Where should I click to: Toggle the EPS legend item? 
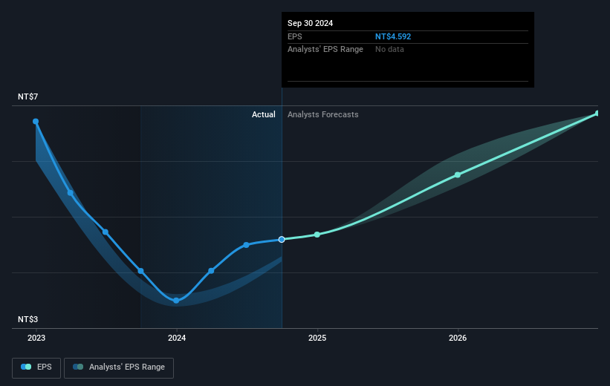36,367
